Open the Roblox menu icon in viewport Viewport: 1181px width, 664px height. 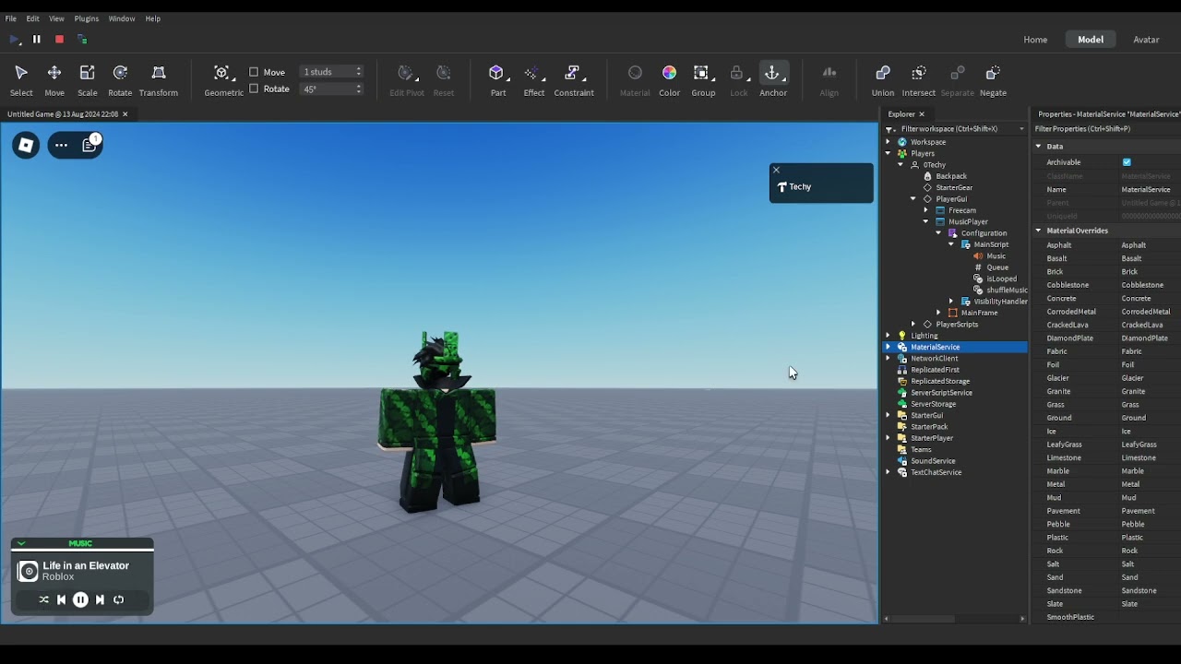[x=26, y=145]
